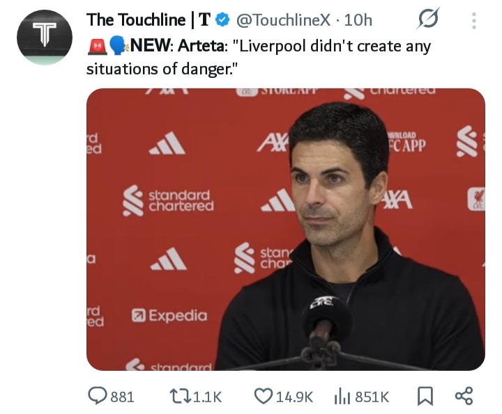This screenshot has height=414, width=502.
Task: Click the 851K views count
Action: pyautogui.click(x=372, y=397)
